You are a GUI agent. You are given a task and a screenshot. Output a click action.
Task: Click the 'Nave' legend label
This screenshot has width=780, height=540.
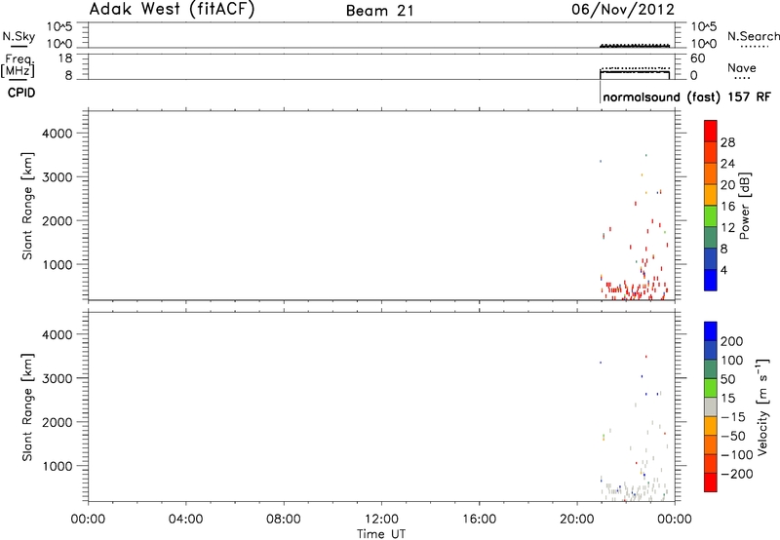pyautogui.click(x=742, y=67)
